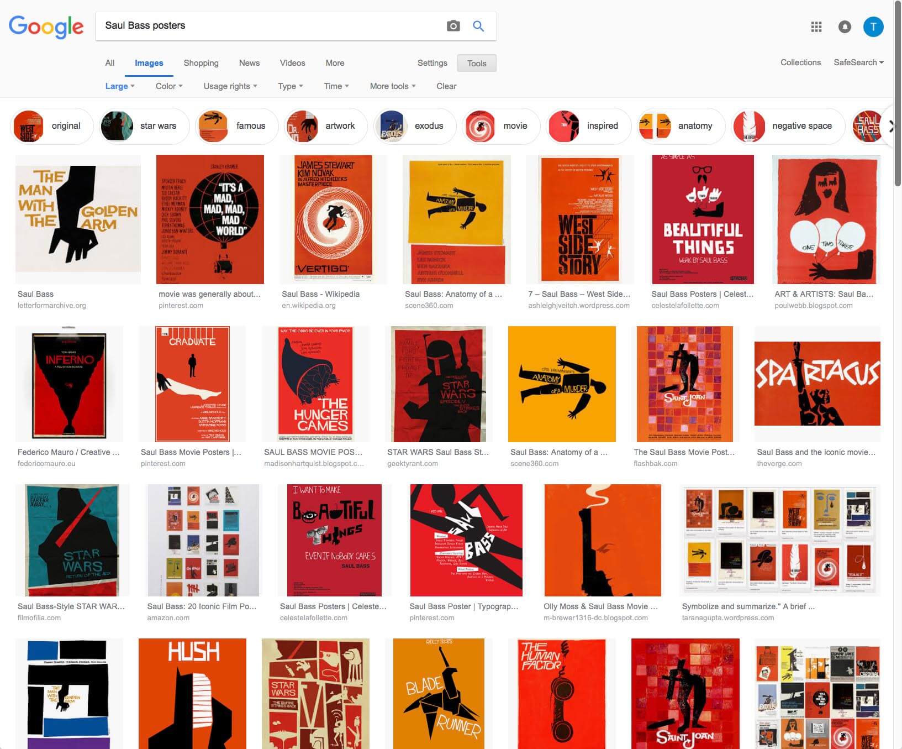
Task: Open Google notifications bell
Action: coord(845,27)
